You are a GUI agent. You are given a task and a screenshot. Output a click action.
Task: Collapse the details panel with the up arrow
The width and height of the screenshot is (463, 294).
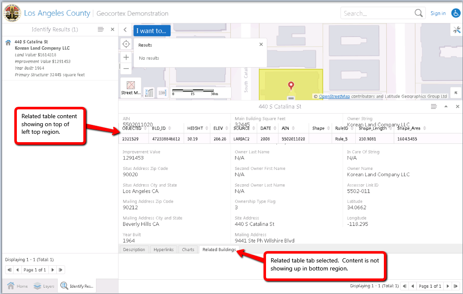tap(446, 106)
